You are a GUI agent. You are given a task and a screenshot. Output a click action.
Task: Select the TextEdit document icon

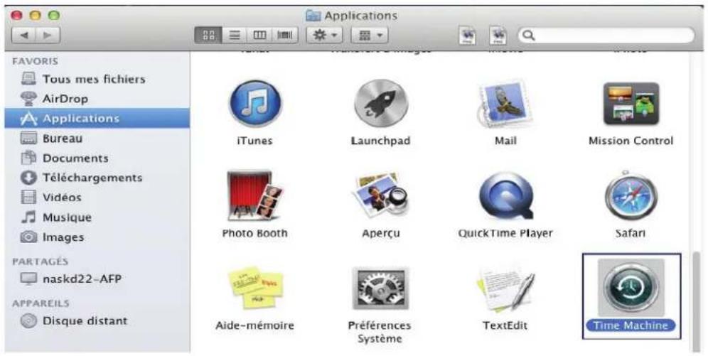click(505, 288)
